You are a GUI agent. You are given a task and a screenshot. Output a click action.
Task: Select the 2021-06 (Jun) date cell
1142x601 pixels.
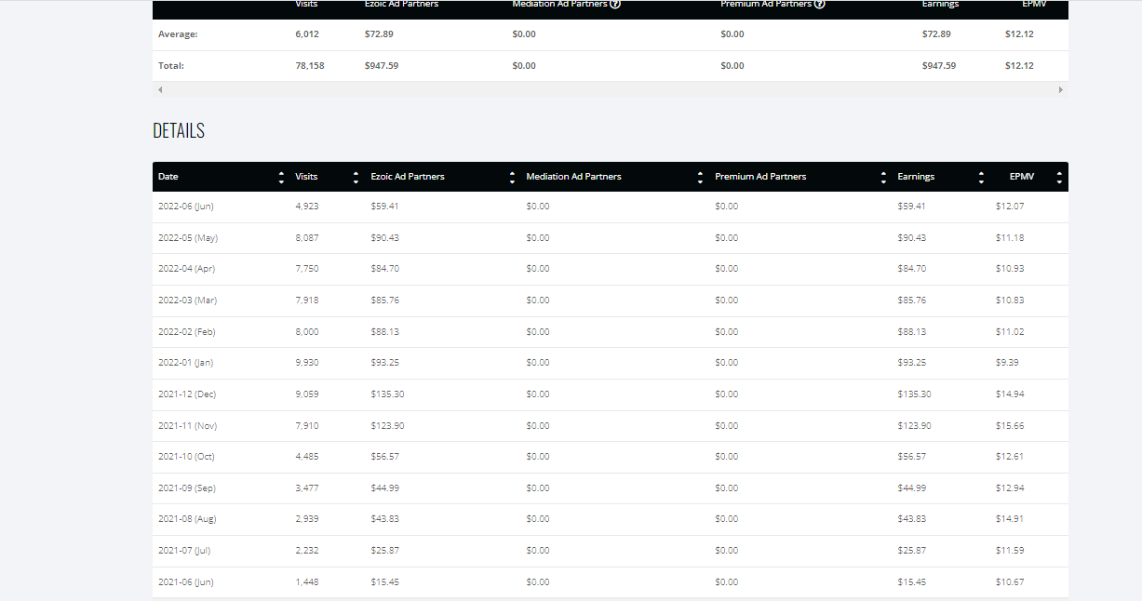[x=185, y=582]
